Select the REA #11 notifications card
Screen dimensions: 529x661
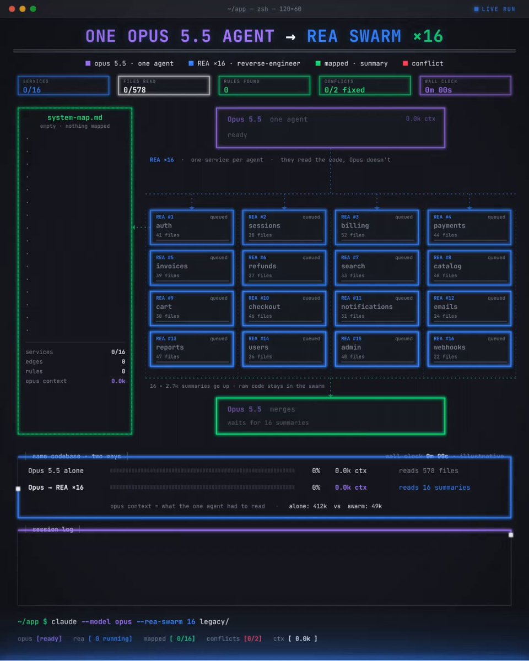click(x=377, y=308)
